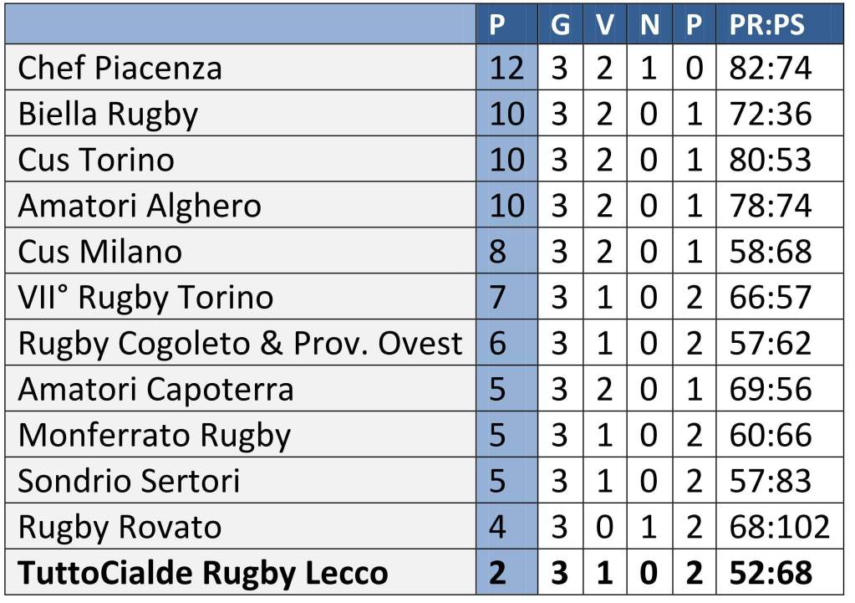
Task: Select the Biella Rugby row label
Action: tap(108, 115)
